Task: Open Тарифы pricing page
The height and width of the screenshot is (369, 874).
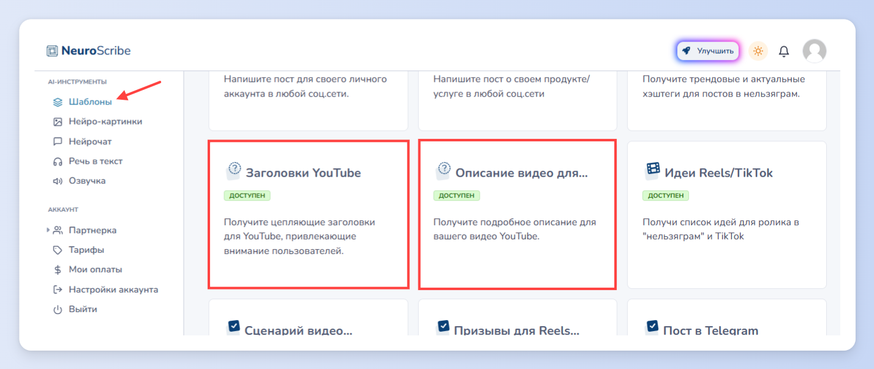Action: coord(86,250)
